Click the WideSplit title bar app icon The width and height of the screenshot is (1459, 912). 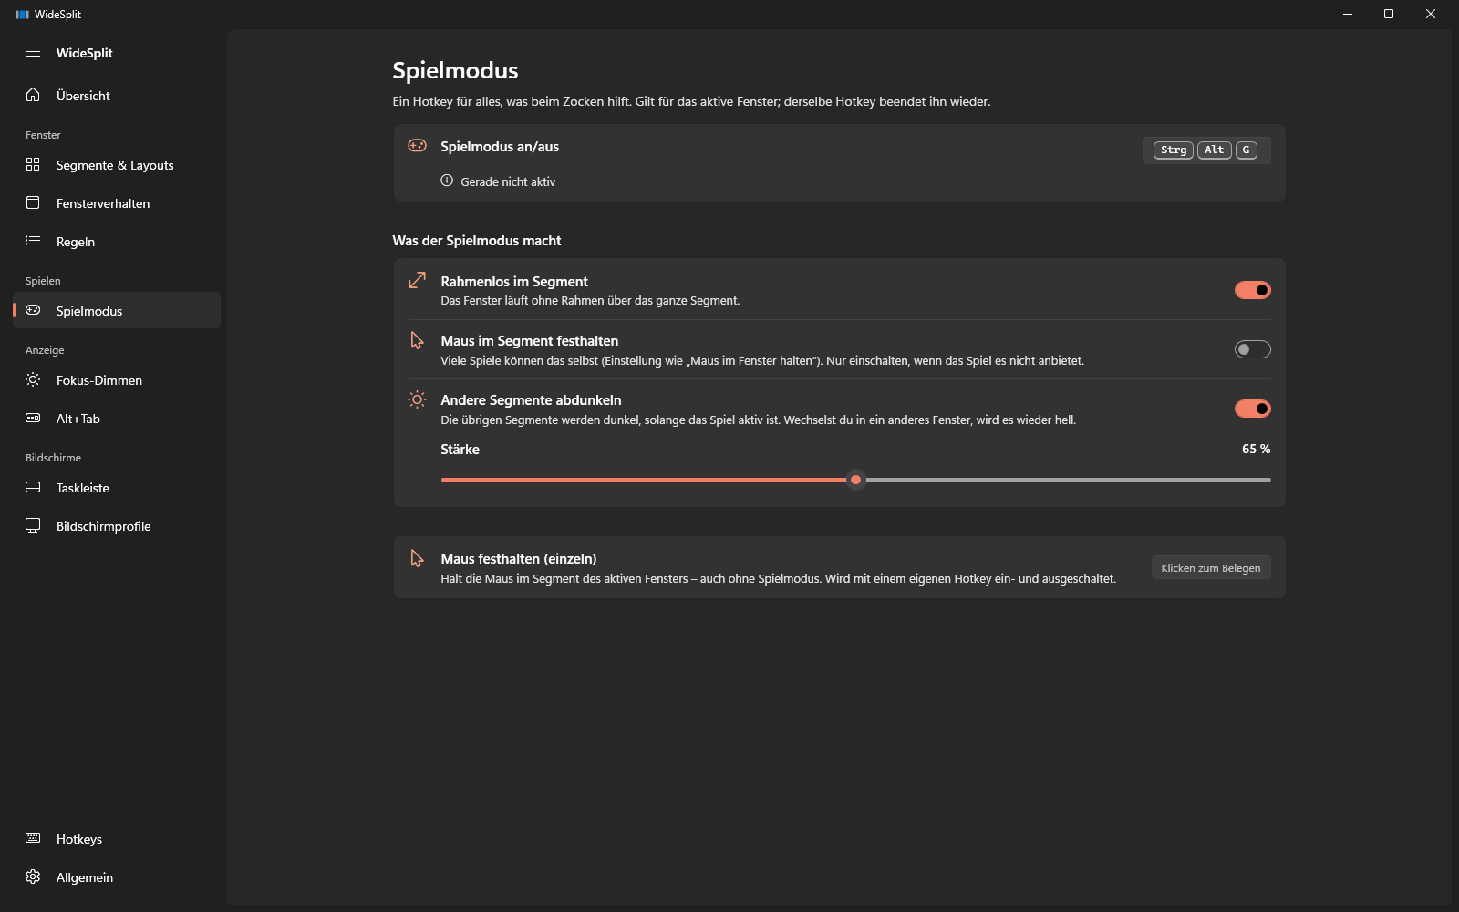click(x=22, y=15)
